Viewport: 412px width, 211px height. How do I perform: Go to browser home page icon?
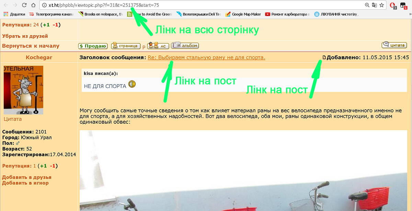33,5
